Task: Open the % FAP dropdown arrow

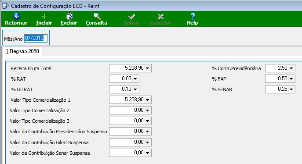Action: pyautogui.click(x=291, y=79)
